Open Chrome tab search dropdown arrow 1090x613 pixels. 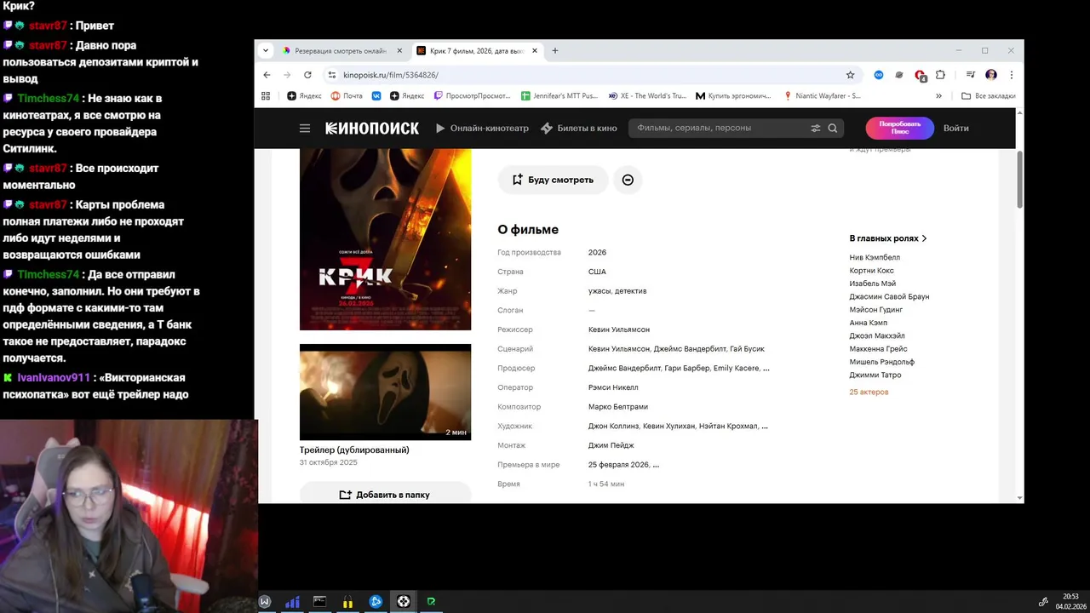coord(266,51)
